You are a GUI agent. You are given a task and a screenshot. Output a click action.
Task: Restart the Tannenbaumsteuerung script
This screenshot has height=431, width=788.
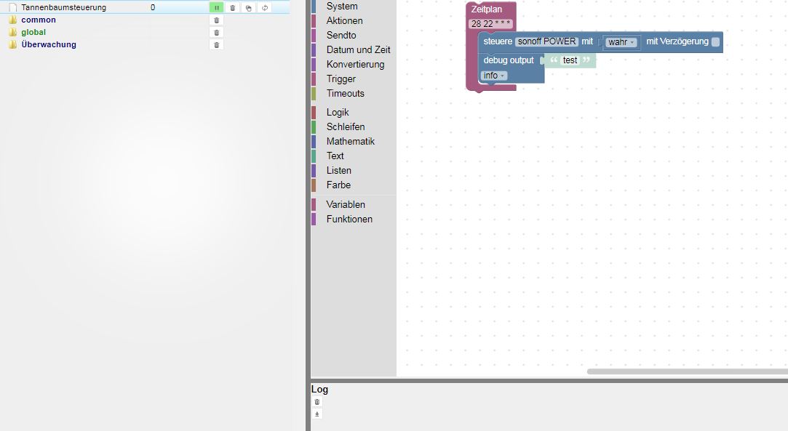coord(265,7)
